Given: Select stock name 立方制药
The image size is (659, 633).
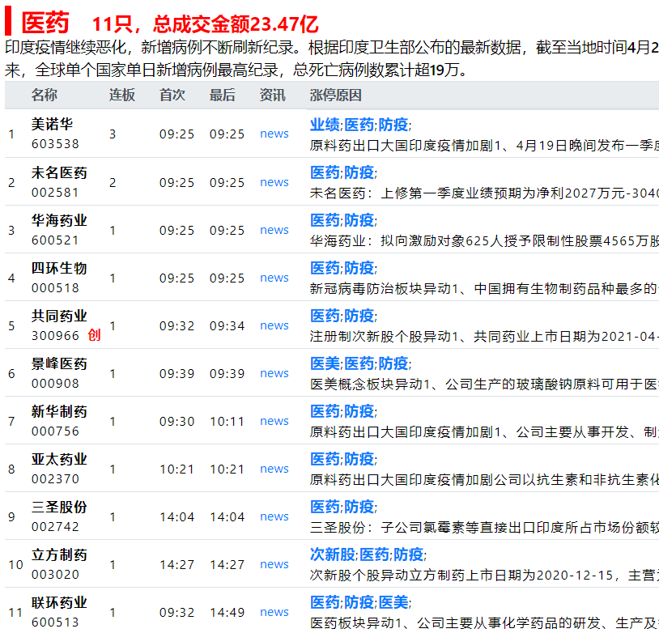Looking at the screenshot, I should pyautogui.click(x=59, y=554).
